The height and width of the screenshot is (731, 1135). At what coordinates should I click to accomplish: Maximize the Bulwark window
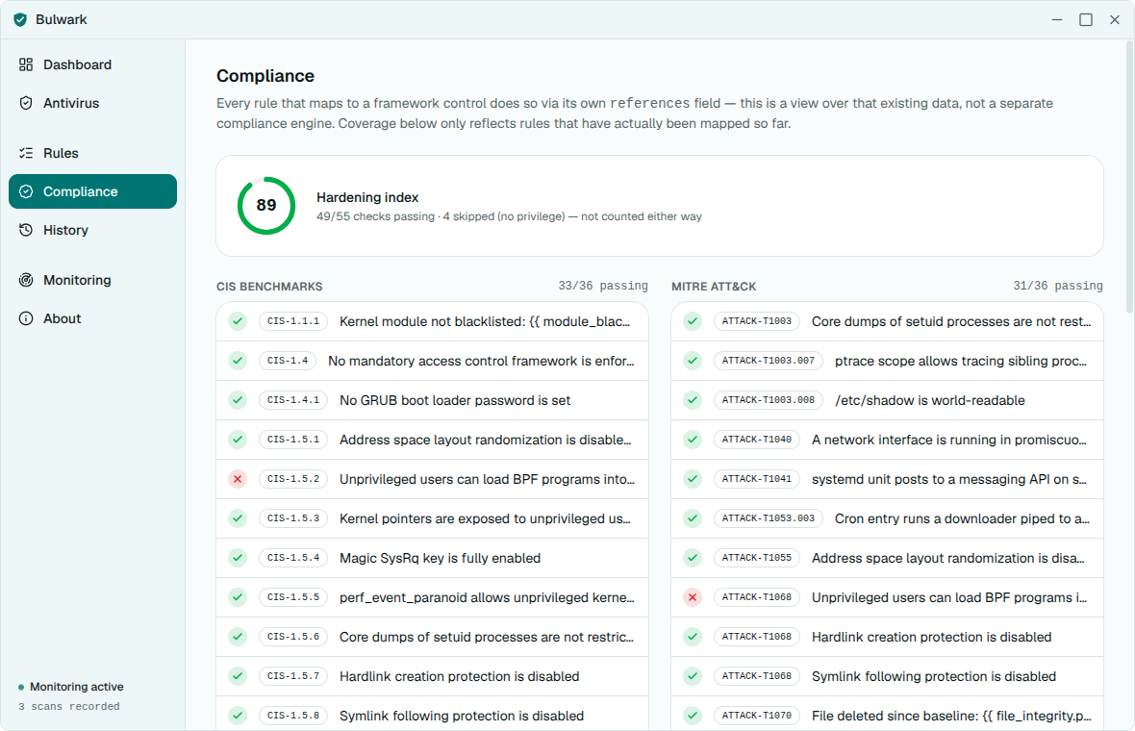click(1086, 19)
